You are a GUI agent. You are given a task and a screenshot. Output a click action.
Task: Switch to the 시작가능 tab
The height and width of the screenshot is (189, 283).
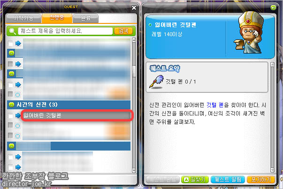tap(23, 18)
